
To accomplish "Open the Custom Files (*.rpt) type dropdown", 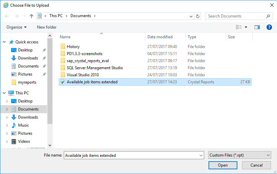I will [240, 155].
